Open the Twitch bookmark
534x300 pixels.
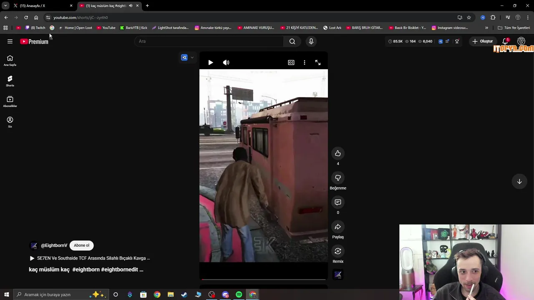pyautogui.click(x=35, y=28)
